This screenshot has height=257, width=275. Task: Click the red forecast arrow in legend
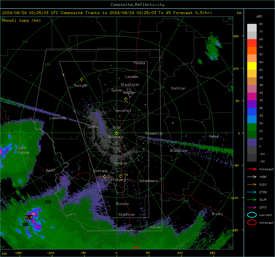(252, 169)
